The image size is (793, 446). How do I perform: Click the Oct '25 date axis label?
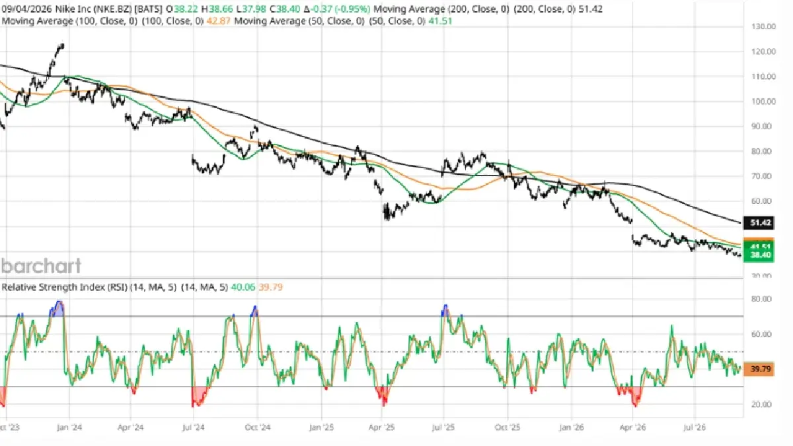tap(508, 427)
